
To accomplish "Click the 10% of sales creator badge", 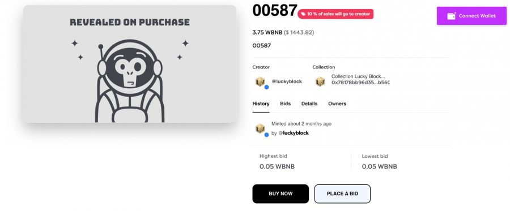I will coord(335,14).
